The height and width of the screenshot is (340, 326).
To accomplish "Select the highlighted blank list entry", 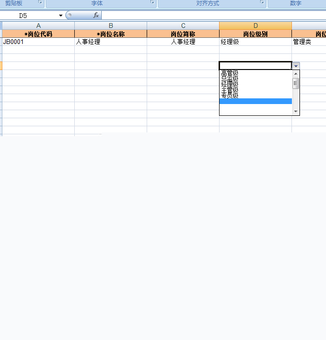I will [256, 101].
